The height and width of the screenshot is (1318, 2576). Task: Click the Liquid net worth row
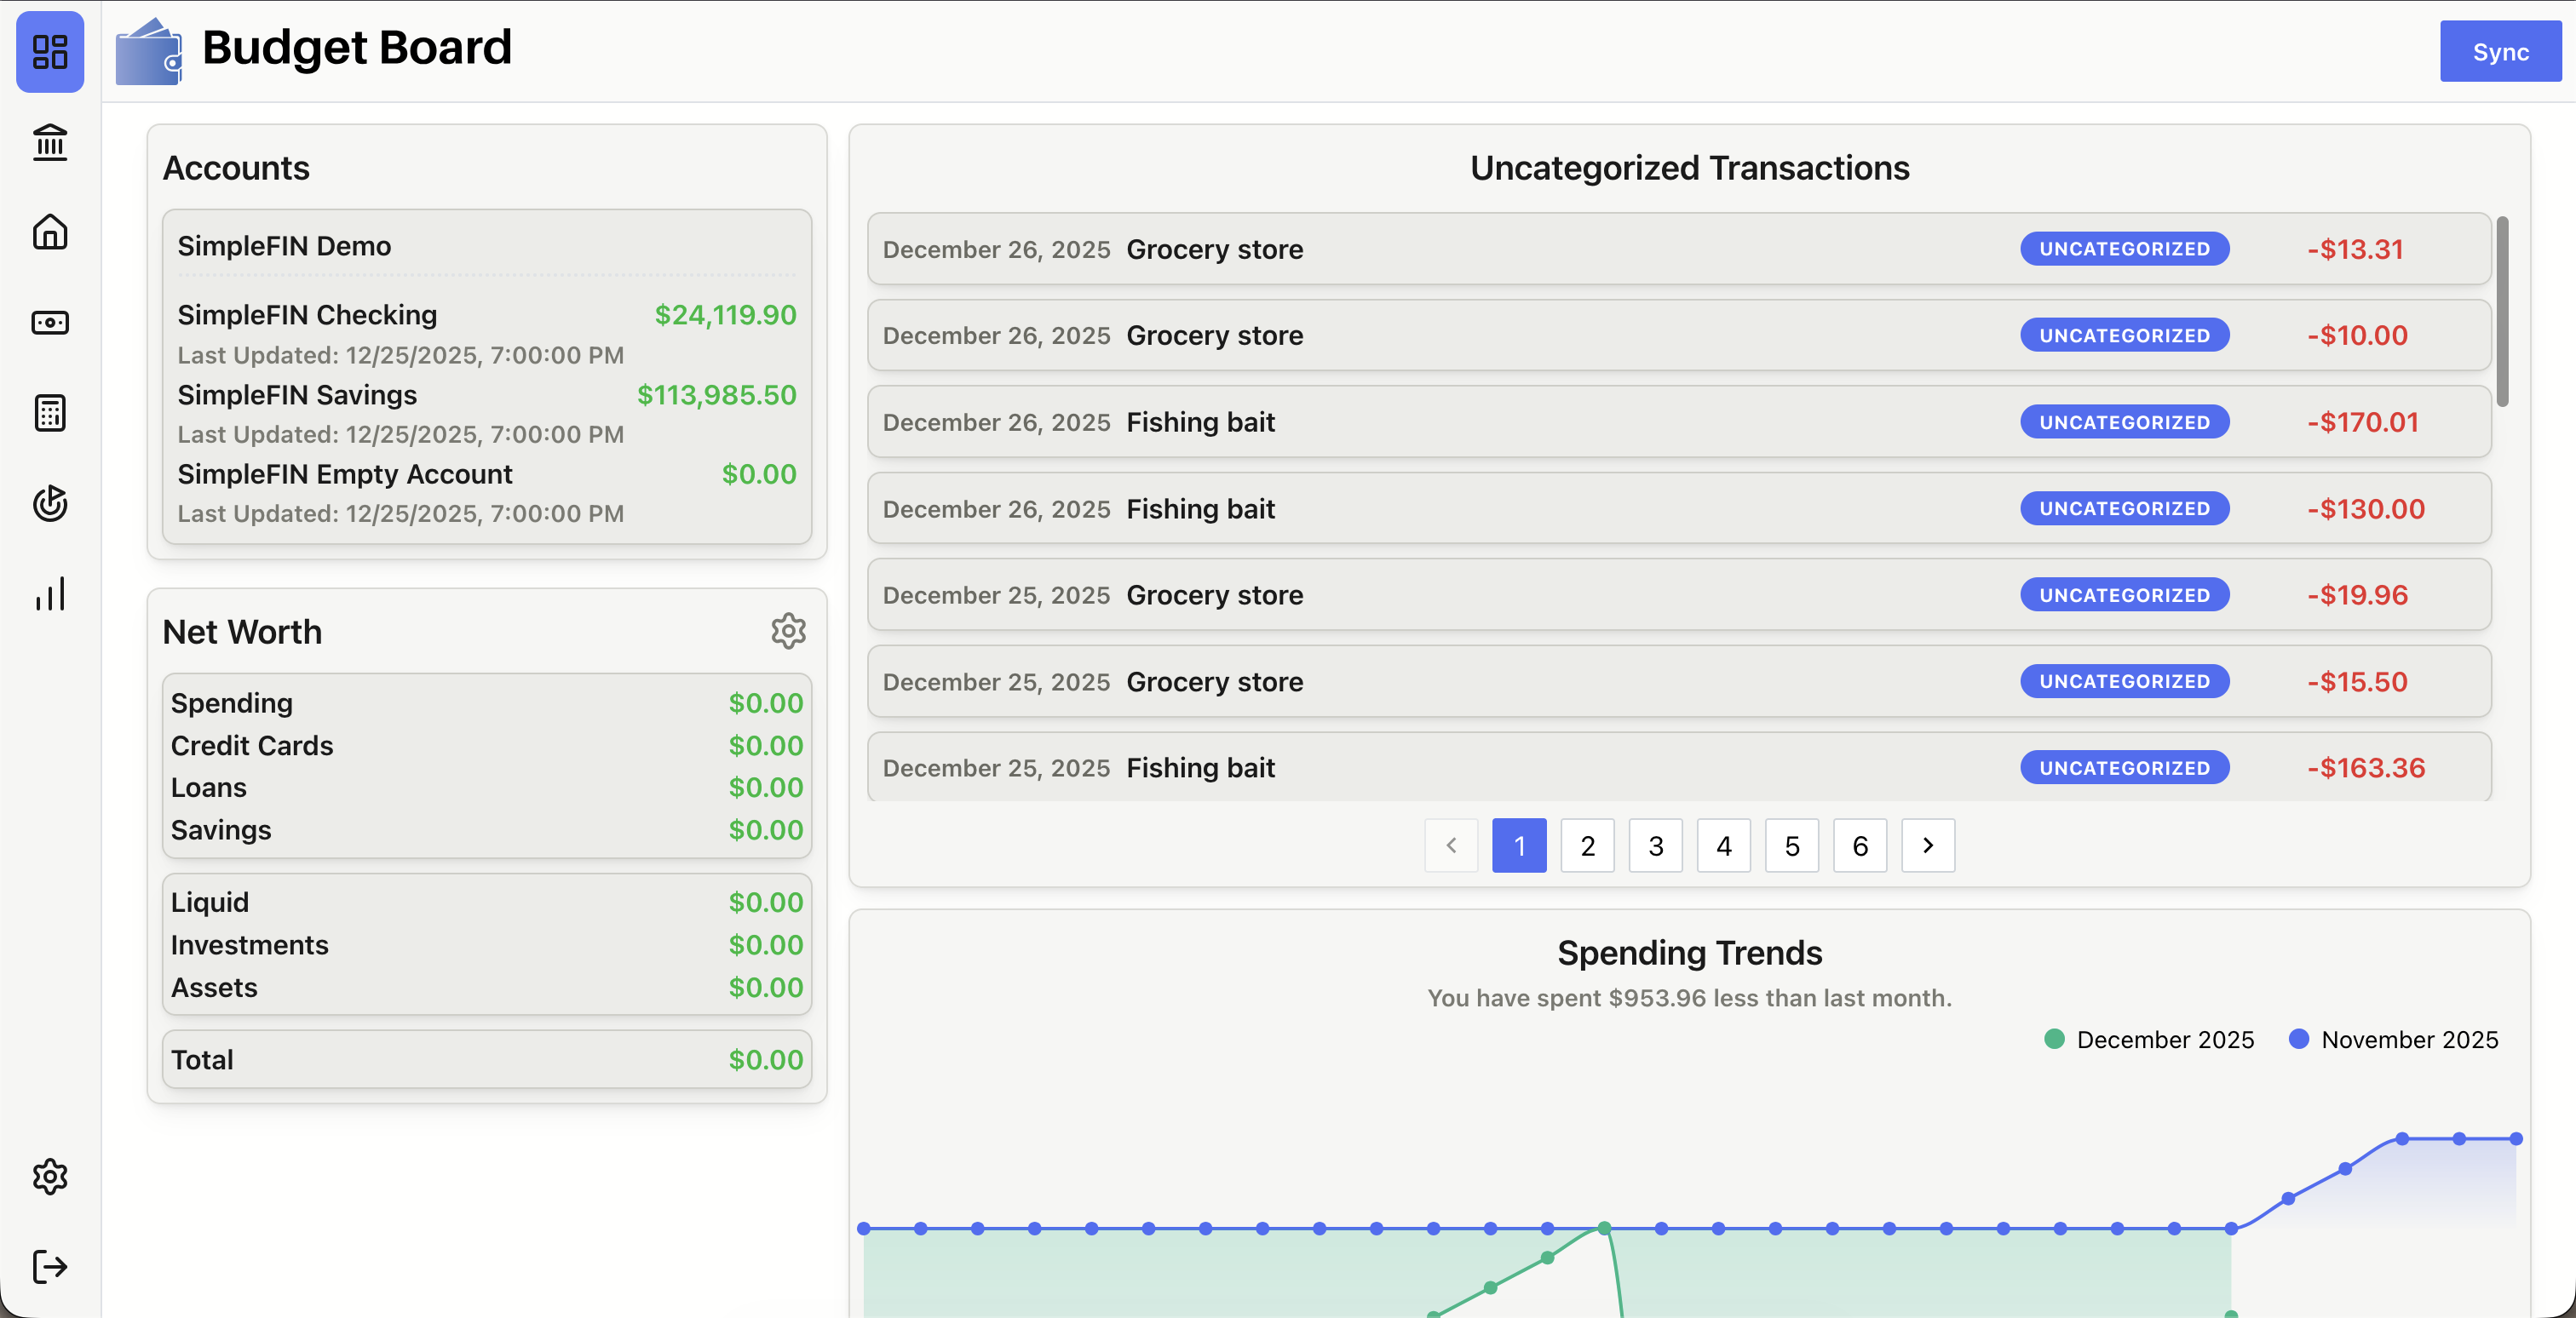[487, 903]
